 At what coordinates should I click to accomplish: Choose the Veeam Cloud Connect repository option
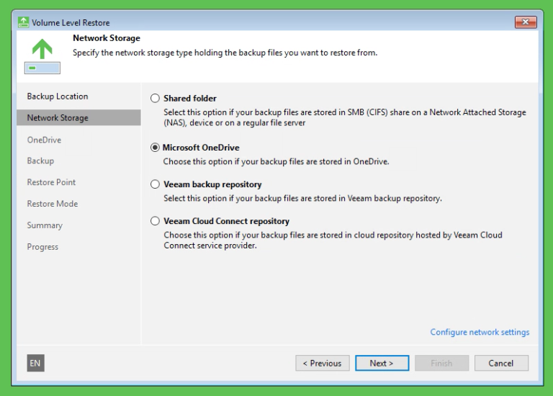tap(155, 221)
